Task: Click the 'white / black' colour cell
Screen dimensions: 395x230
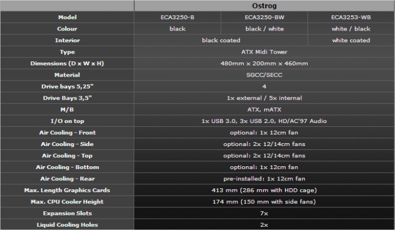Action: (351, 29)
